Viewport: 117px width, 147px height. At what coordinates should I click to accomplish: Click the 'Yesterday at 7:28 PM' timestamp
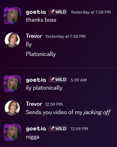click(x=91, y=12)
